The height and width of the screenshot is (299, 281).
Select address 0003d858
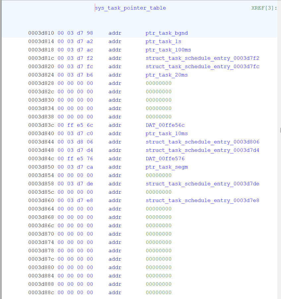[x=41, y=184]
